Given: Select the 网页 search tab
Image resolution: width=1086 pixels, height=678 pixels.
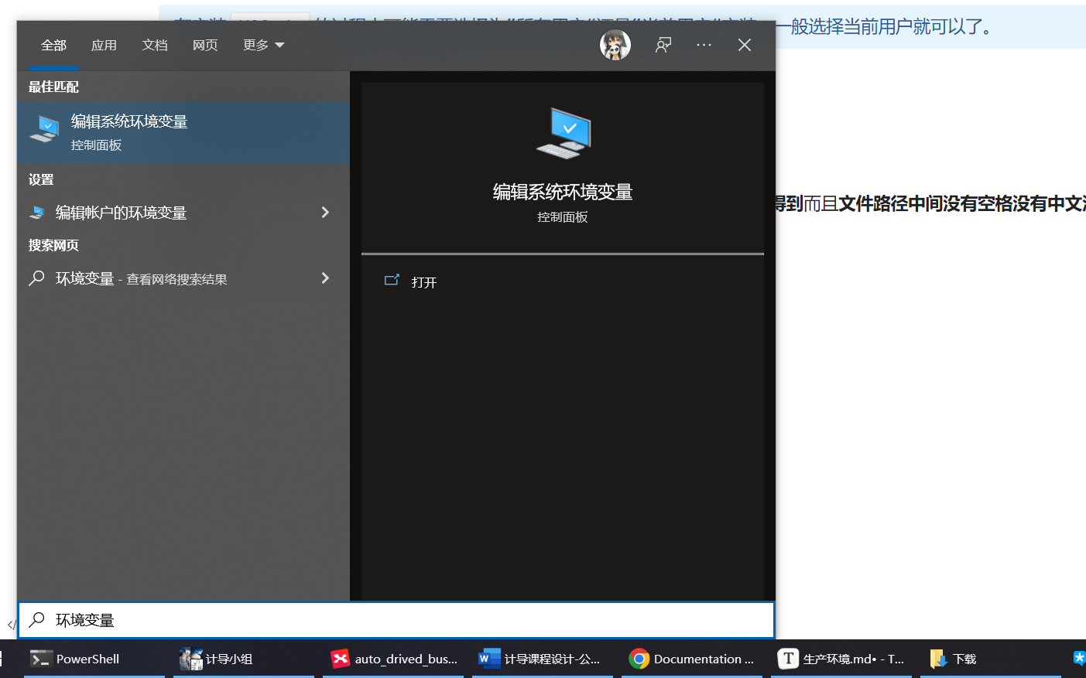Looking at the screenshot, I should pyautogui.click(x=205, y=46).
